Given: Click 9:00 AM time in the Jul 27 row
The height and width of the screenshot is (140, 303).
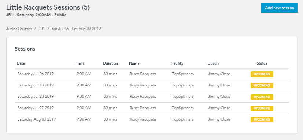Looking at the screenshot, I should [x=84, y=108].
